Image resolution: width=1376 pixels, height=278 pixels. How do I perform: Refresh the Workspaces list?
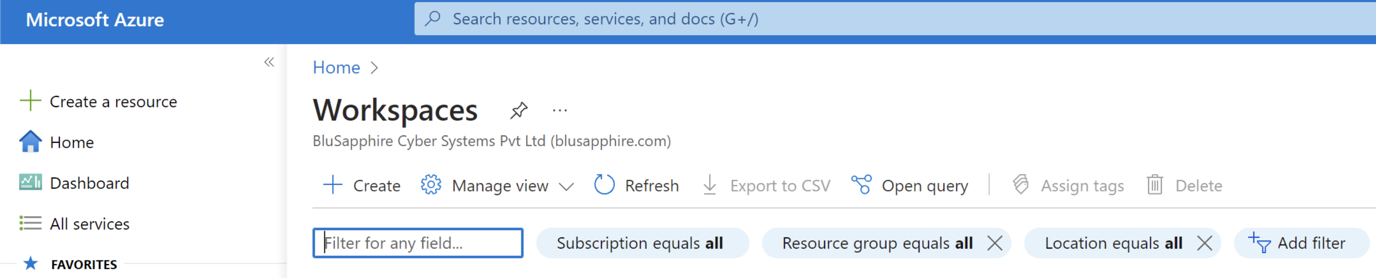click(x=637, y=185)
